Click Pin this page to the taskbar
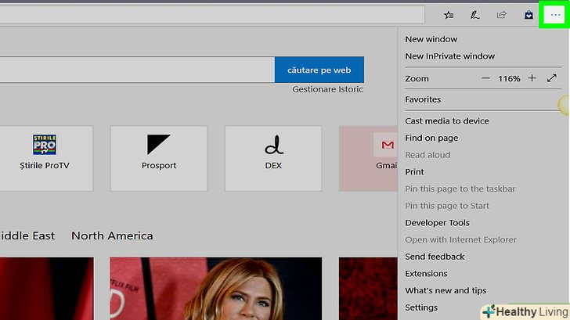This screenshot has width=570, height=320. (x=460, y=189)
